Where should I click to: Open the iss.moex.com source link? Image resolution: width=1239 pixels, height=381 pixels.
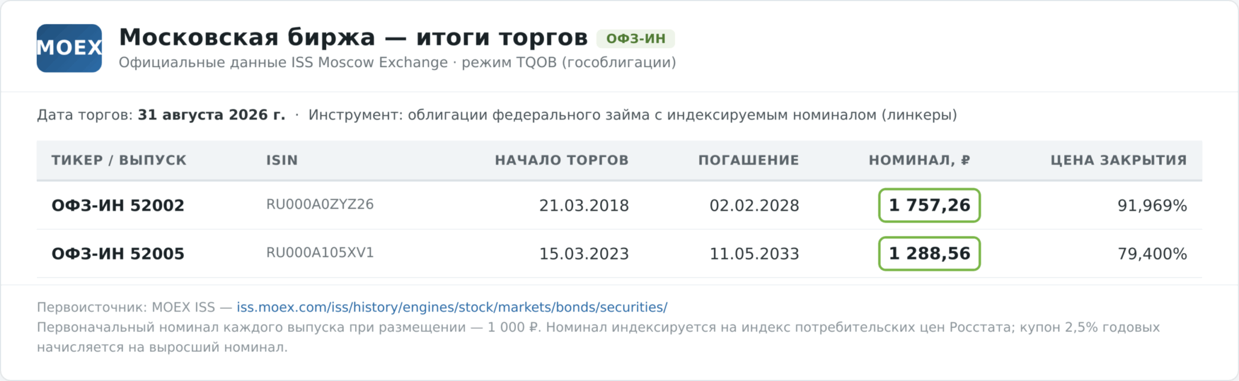pos(452,307)
